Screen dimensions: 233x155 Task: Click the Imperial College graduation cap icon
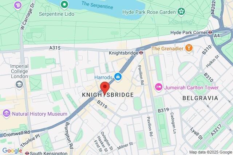coord(19,85)
